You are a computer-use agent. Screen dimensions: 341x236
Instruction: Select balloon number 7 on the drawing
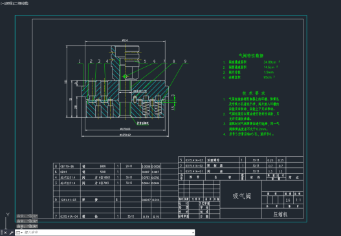[x=164, y=61]
